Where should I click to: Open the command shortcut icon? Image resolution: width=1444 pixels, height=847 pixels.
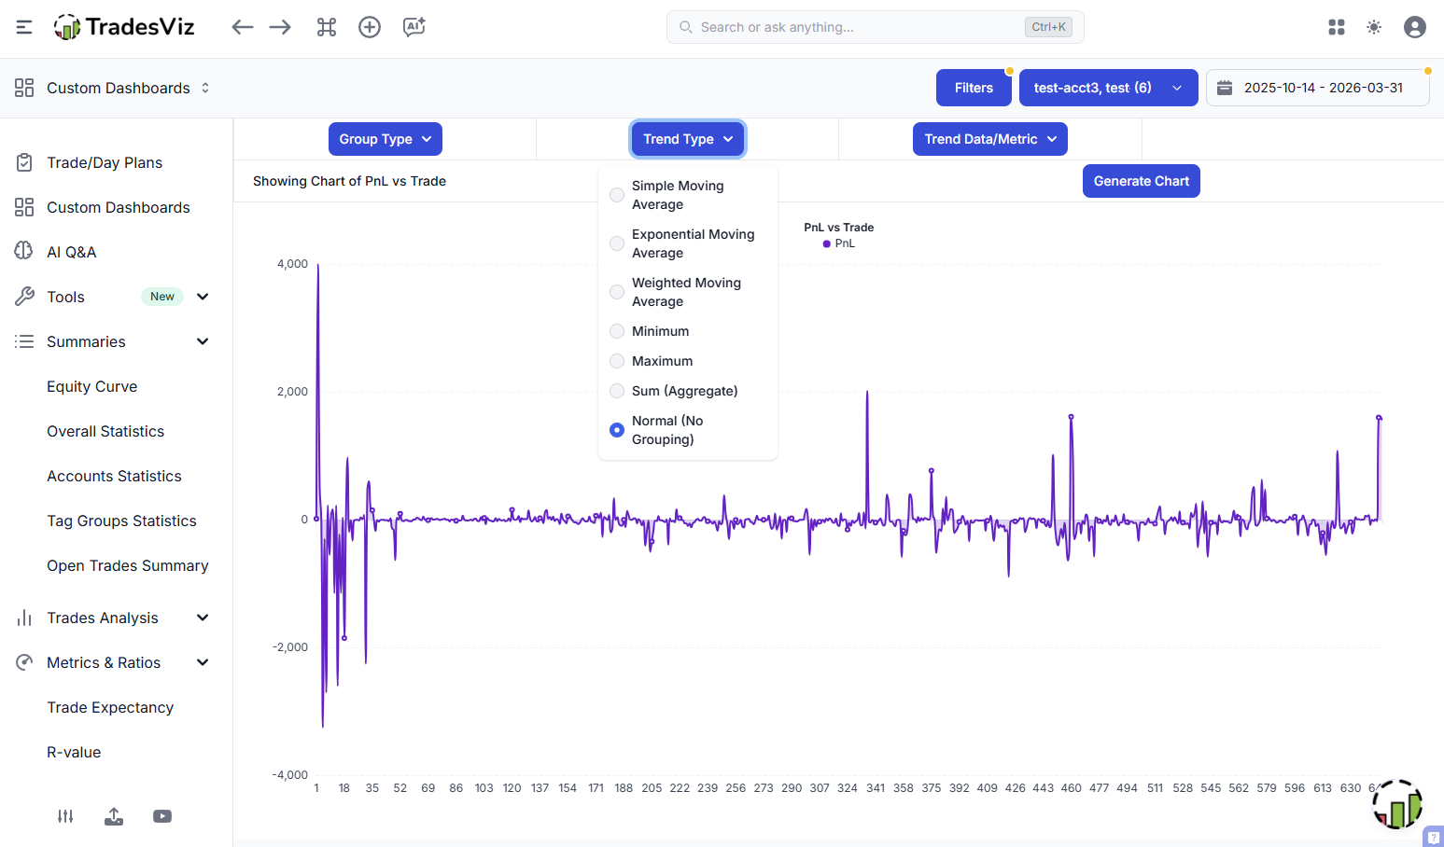coord(326,27)
